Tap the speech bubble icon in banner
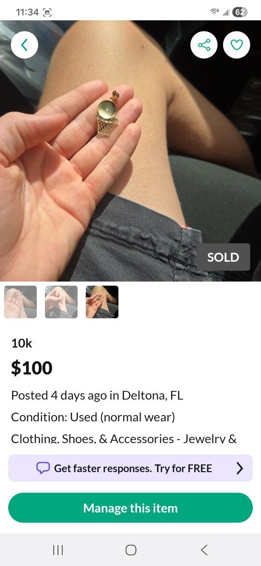This screenshot has height=566, width=261. point(43,468)
